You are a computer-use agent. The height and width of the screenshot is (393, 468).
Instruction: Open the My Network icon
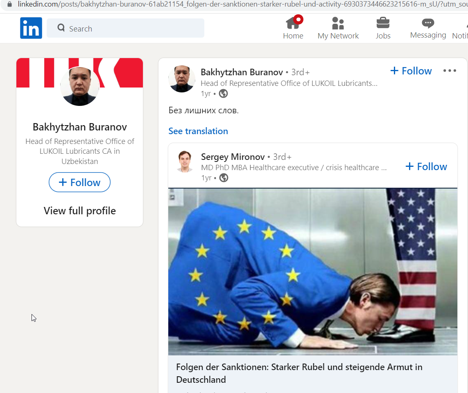pyautogui.click(x=338, y=23)
